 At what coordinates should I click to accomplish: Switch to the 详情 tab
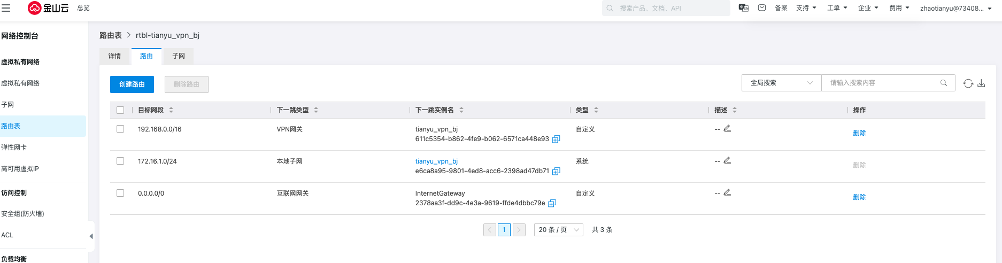pos(114,56)
